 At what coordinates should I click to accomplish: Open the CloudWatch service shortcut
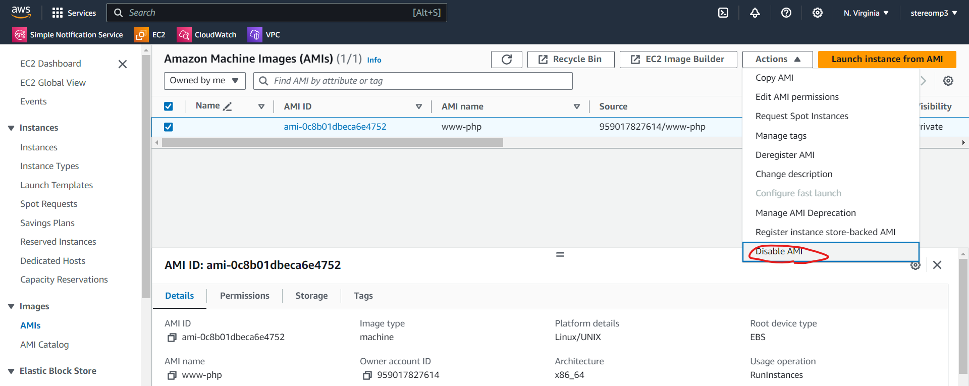click(207, 34)
